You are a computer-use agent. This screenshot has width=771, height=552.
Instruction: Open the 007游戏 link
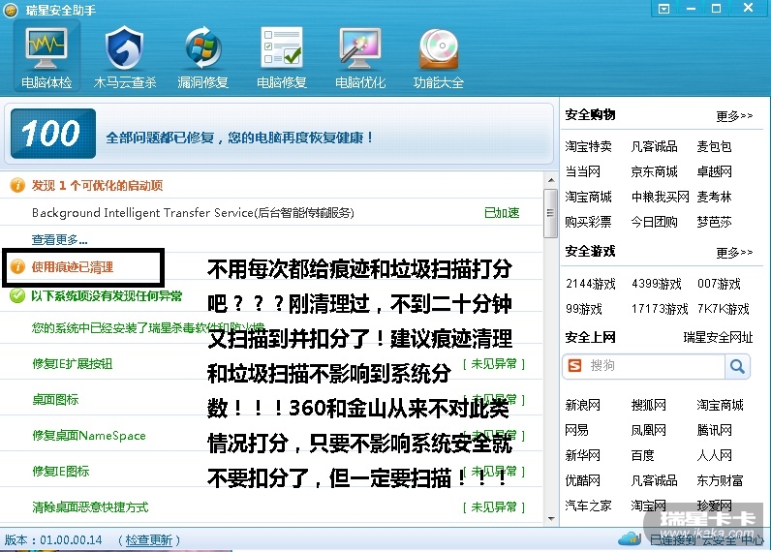click(x=719, y=284)
